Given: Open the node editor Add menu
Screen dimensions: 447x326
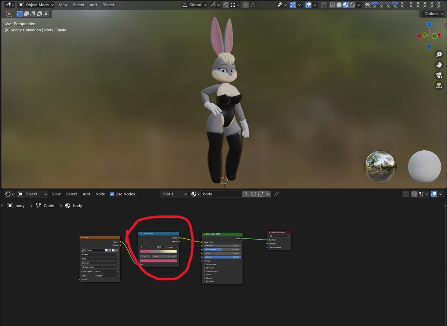Looking at the screenshot, I should coord(86,194).
